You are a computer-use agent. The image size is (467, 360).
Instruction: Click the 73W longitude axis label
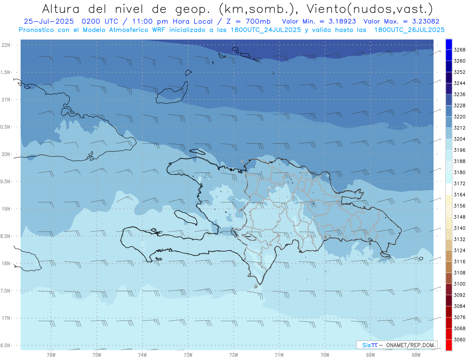click(x=188, y=355)
